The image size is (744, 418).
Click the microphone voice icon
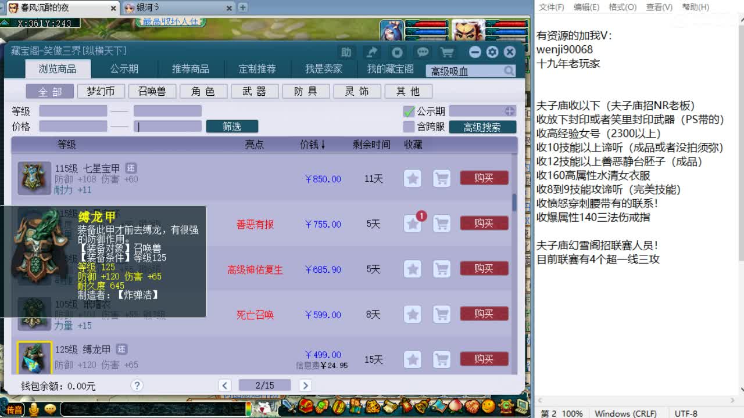(34, 409)
